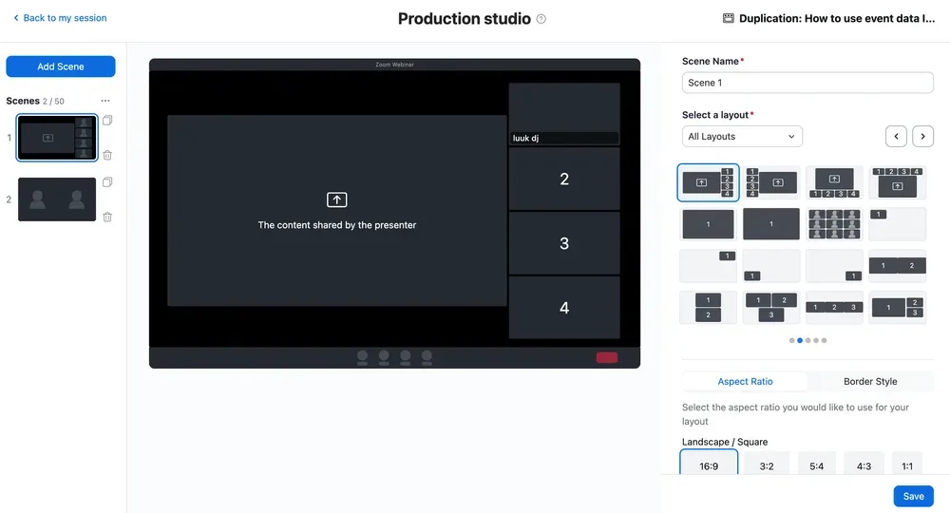Add a new scene
This screenshot has width=950, height=513.
pyautogui.click(x=61, y=66)
